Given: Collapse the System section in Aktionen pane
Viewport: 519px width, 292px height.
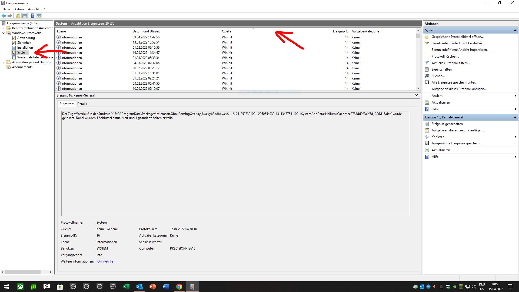Looking at the screenshot, I should (x=515, y=30).
